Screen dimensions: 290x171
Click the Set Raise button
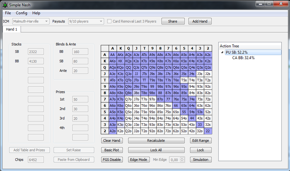coord(74,150)
